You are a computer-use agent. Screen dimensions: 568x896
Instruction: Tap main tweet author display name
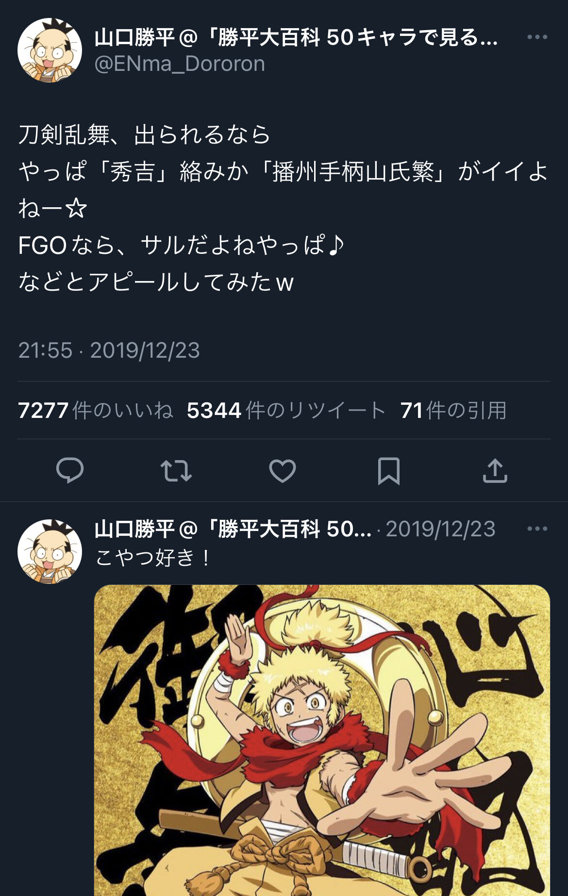click(296, 37)
